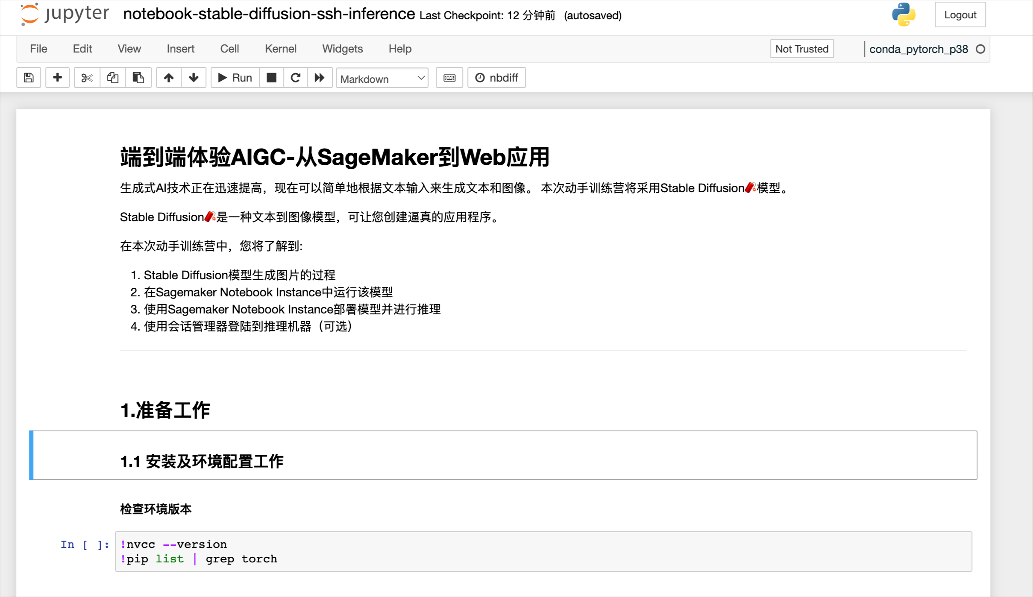Open the Kernel menu
This screenshot has width=1033, height=597.
[x=281, y=49]
